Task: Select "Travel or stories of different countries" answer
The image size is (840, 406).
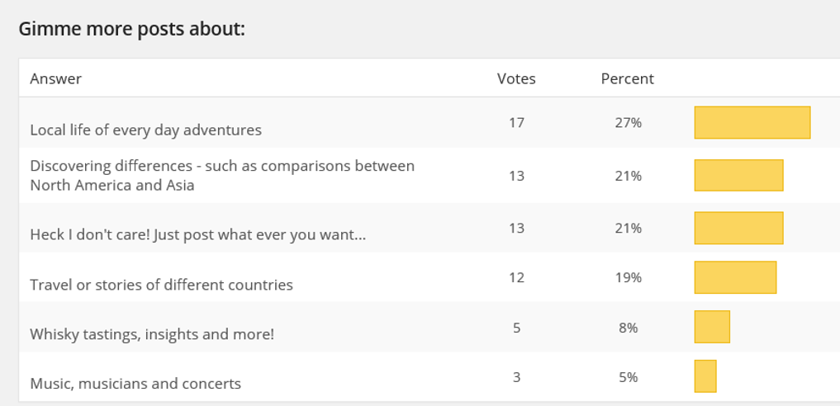Action: click(x=161, y=285)
